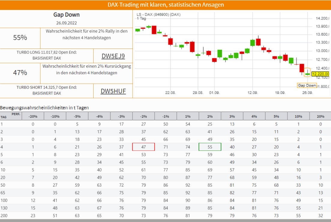Click the 14.200 price axis label
This screenshot has height=222, width=331.
point(322,18)
